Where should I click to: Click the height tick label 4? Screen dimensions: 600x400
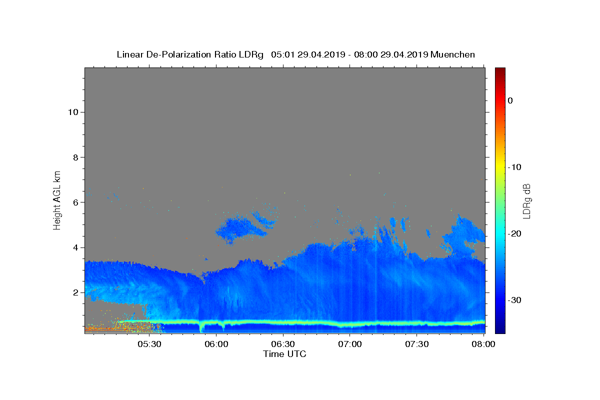coord(75,247)
